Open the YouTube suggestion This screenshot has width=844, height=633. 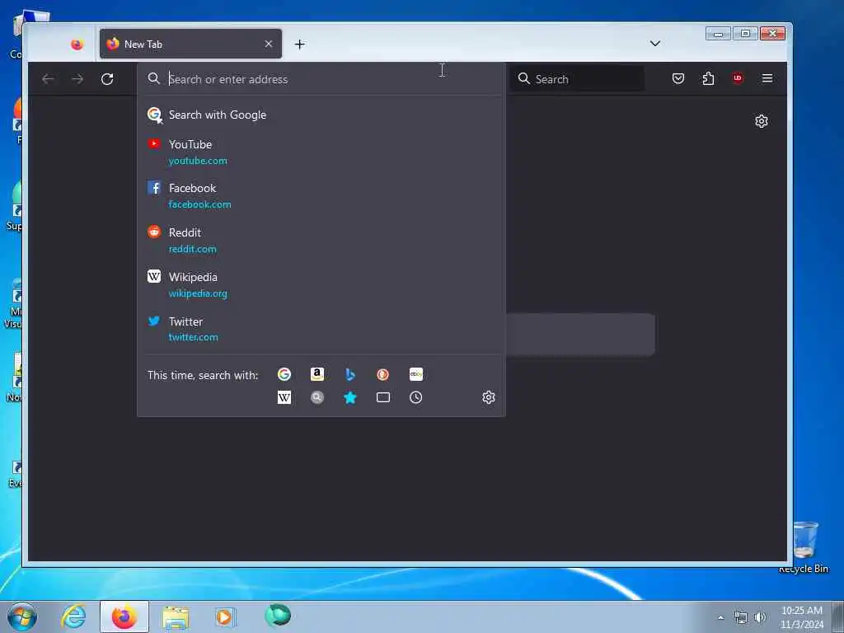tap(321, 152)
